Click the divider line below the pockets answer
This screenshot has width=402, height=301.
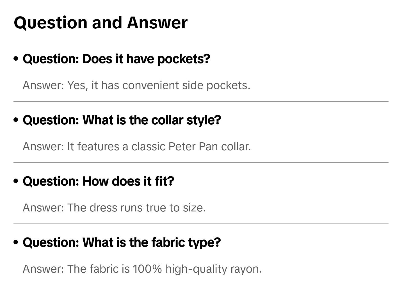(x=201, y=101)
